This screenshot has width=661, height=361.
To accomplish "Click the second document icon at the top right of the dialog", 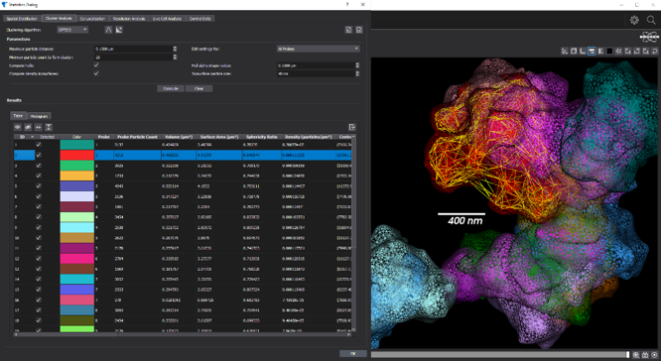I will pyautogui.click(x=358, y=30).
